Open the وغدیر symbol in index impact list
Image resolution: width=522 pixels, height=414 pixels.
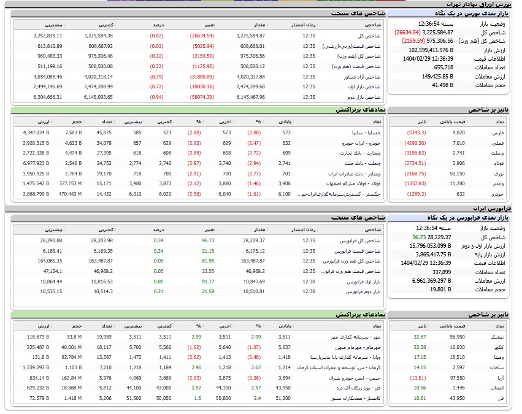(497, 184)
